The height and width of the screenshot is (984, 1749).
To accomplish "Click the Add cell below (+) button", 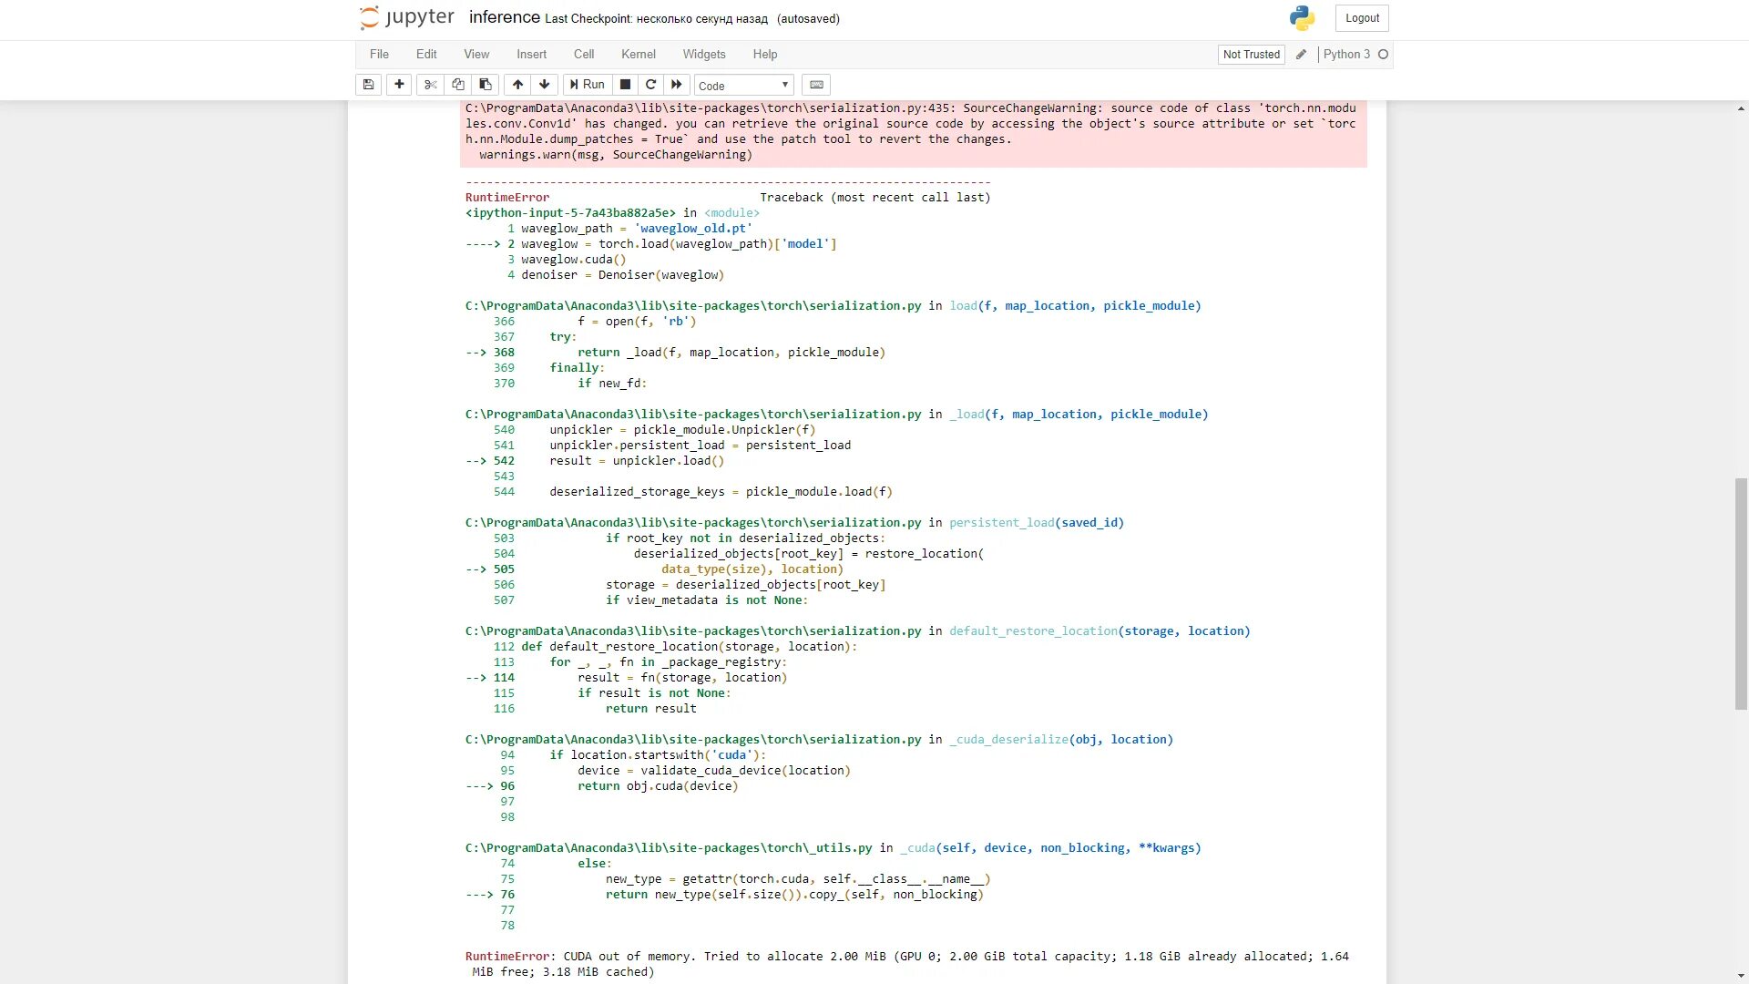I will coord(399,84).
